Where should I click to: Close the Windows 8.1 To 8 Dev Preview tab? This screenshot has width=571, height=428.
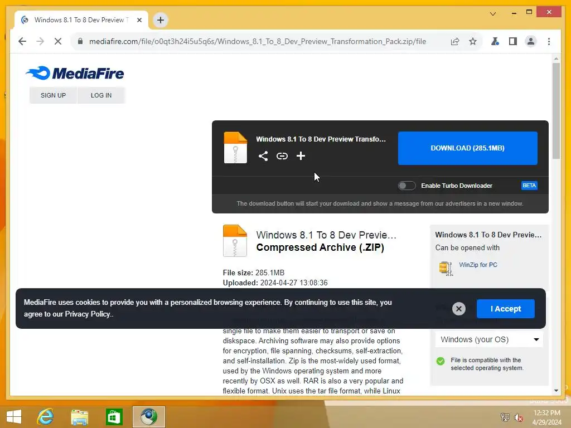click(x=139, y=20)
